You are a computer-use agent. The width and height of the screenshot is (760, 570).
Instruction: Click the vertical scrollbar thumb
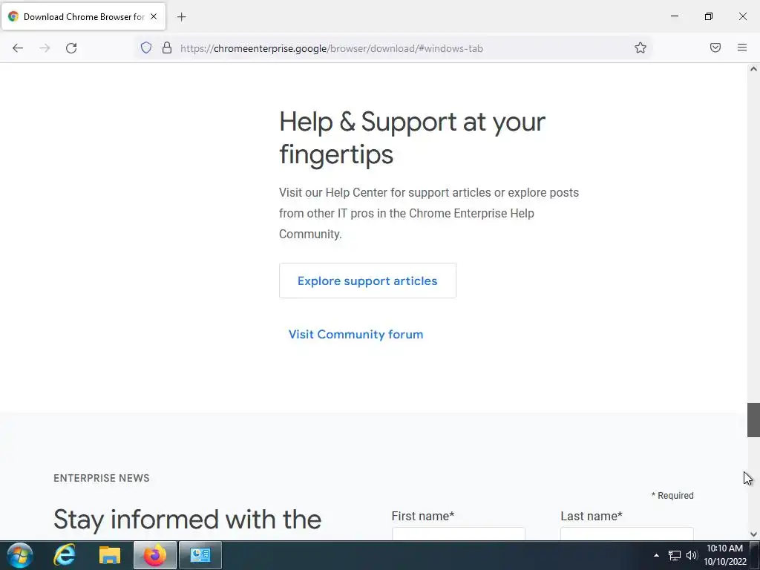tap(753, 420)
